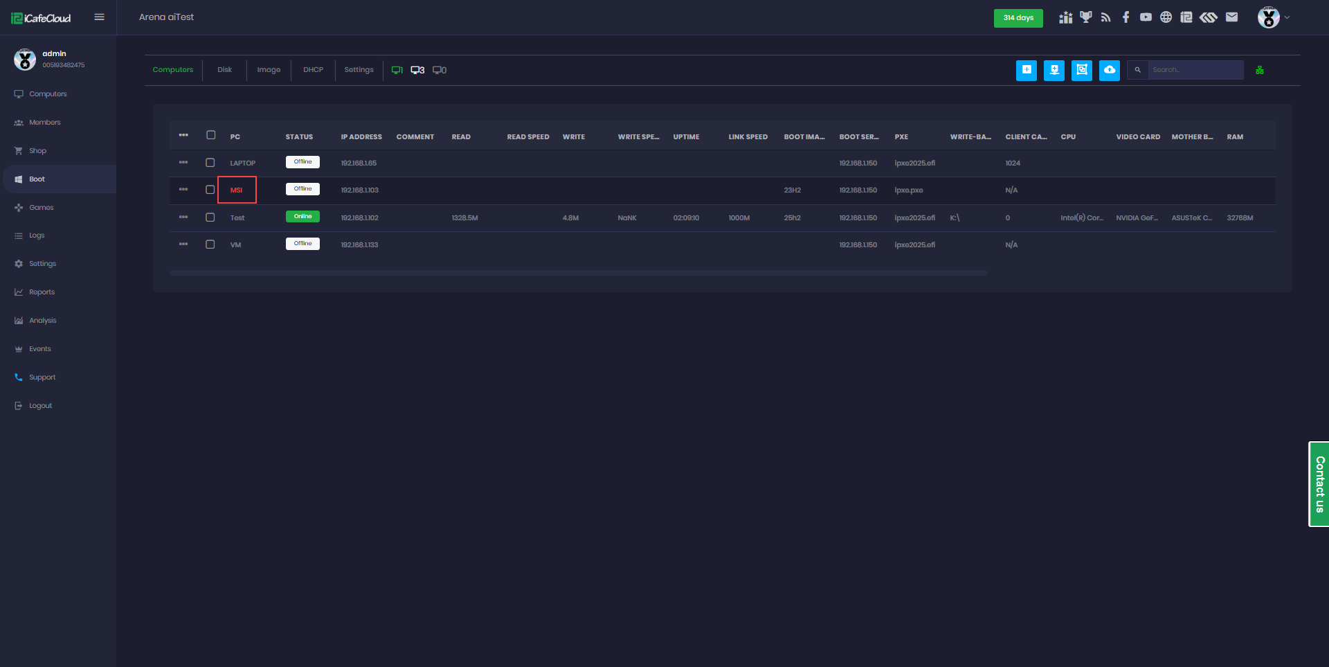
Task: Open the Facebook link icon
Action: 1126,17
